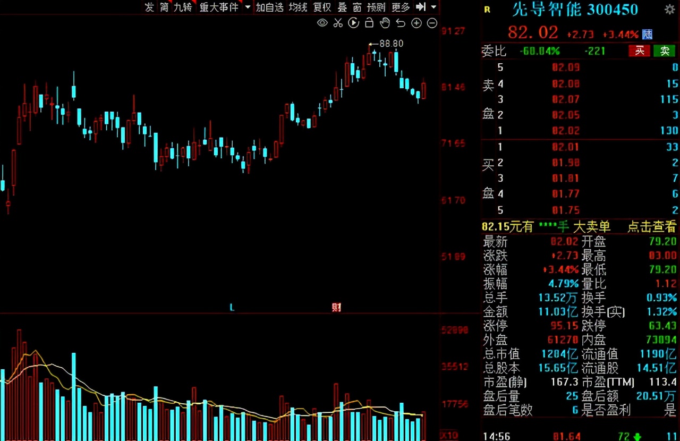Open settings via the gear icon
Viewport: 680px width, 441px height.
[x=670, y=10]
